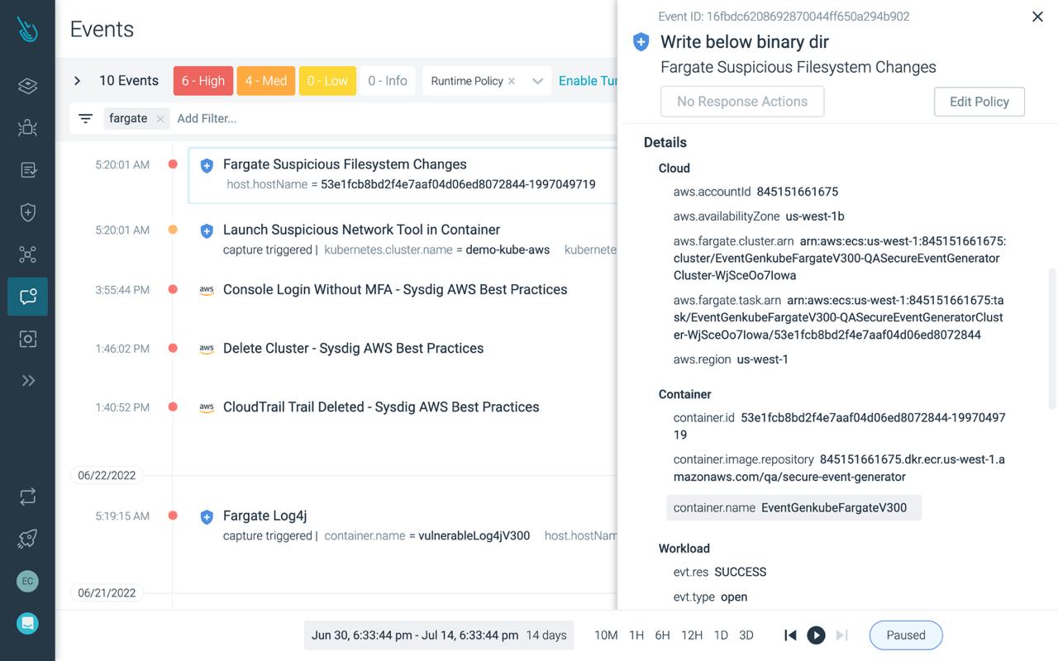Toggle the 4 - Med severity filter
The height and width of the screenshot is (661, 1058).
pos(266,80)
